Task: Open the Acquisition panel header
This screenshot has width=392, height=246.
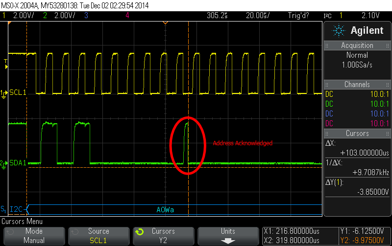Action: (357, 45)
